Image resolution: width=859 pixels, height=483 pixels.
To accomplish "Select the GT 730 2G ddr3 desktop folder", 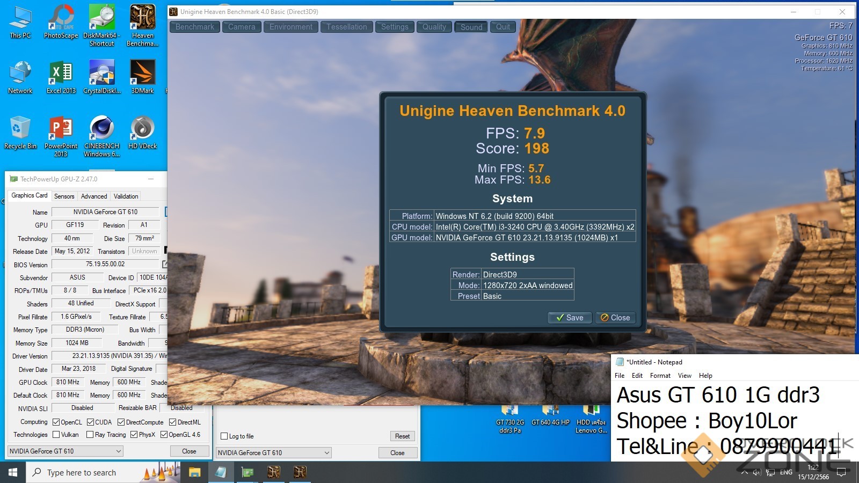I will coord(509,420).
